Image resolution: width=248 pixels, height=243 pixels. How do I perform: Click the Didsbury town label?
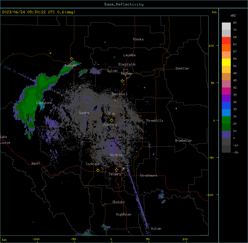(x=110, y=124)
